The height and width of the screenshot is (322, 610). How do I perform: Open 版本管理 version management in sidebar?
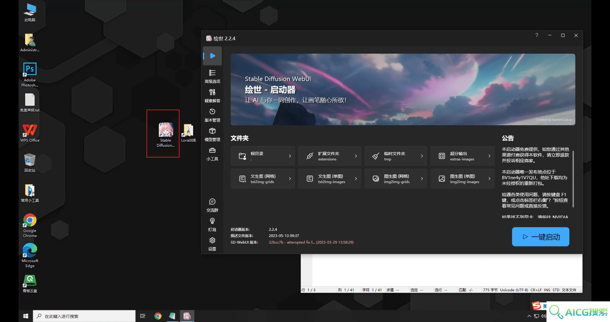click(x=212, y=115)
